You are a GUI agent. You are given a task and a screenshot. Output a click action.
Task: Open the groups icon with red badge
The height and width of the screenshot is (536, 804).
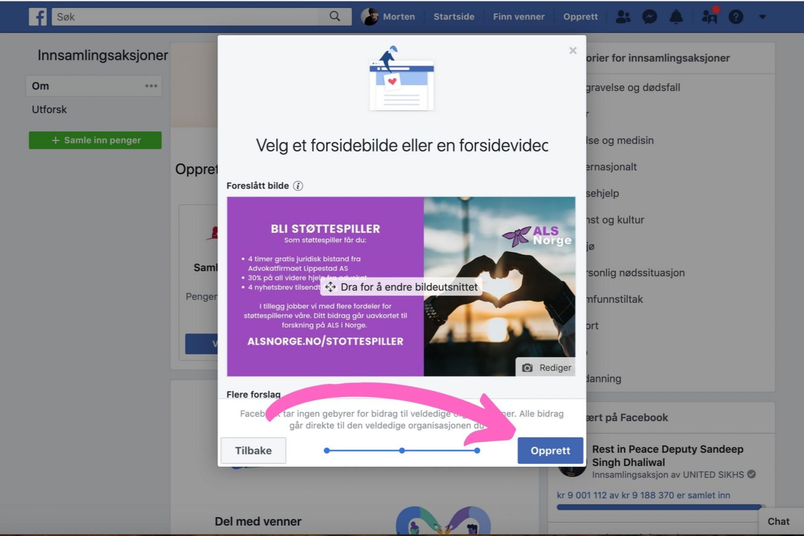pyautogui.click(x=710, y=16)
